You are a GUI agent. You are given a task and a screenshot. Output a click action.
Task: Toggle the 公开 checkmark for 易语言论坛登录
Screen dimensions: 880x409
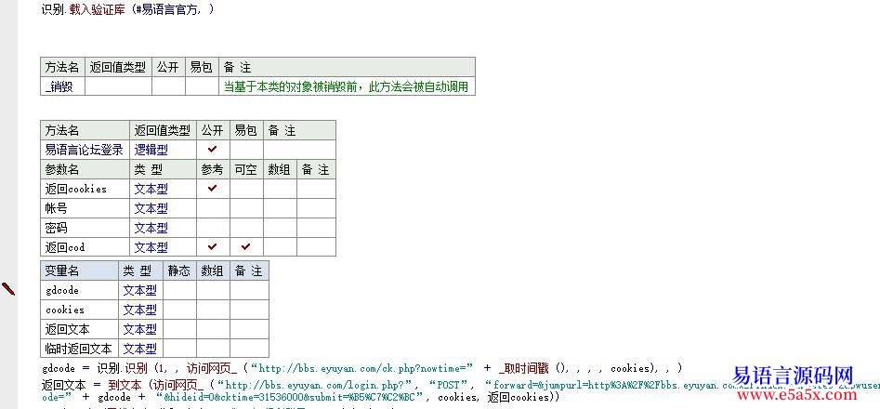[212, 150]
